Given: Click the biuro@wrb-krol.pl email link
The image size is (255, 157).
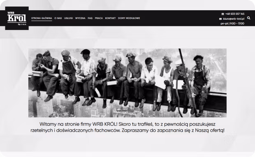Looking at the screenshot, I should [234, 19].
